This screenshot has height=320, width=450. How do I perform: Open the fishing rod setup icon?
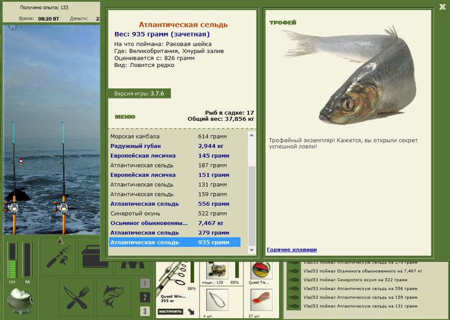(58, 256)
